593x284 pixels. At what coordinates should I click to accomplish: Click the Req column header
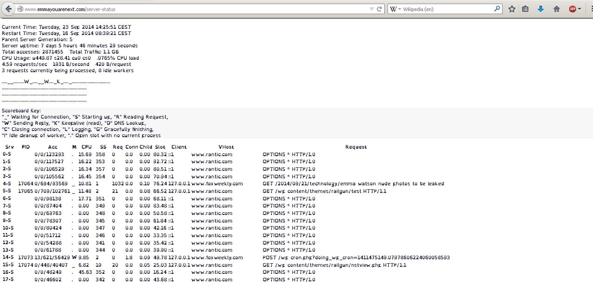point(118,147)
